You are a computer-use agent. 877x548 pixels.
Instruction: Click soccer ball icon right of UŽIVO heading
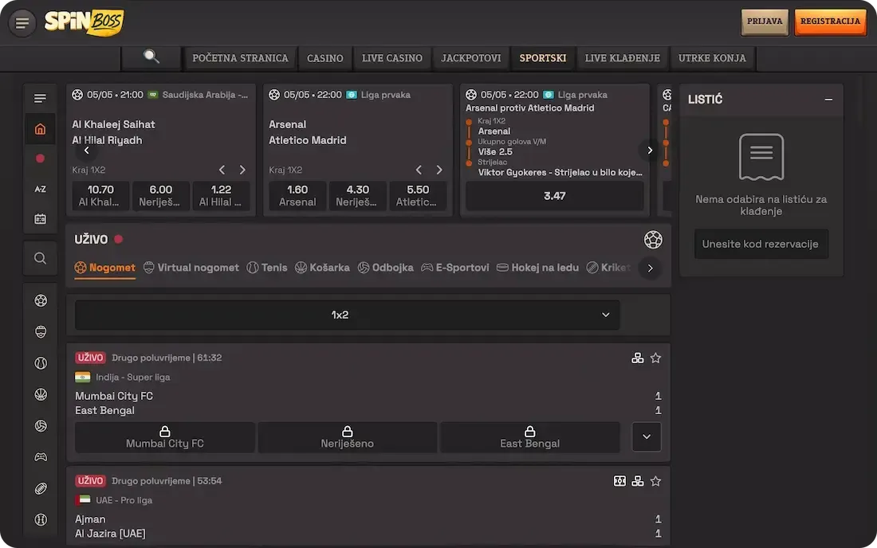tap(653, 240)
